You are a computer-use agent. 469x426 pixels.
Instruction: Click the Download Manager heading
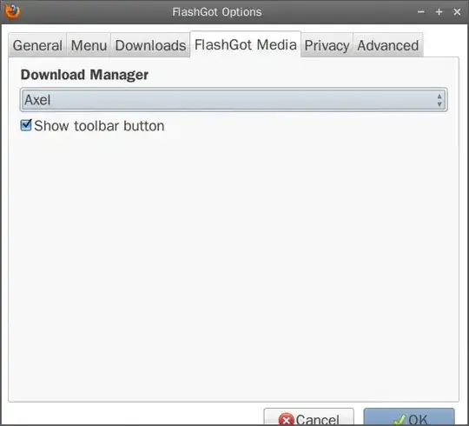click(84, 75)
